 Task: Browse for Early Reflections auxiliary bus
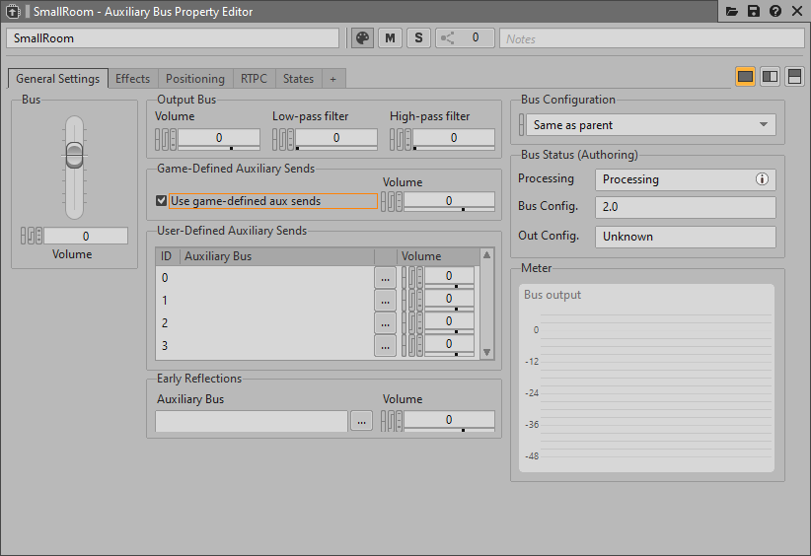[x=361, y=421]
